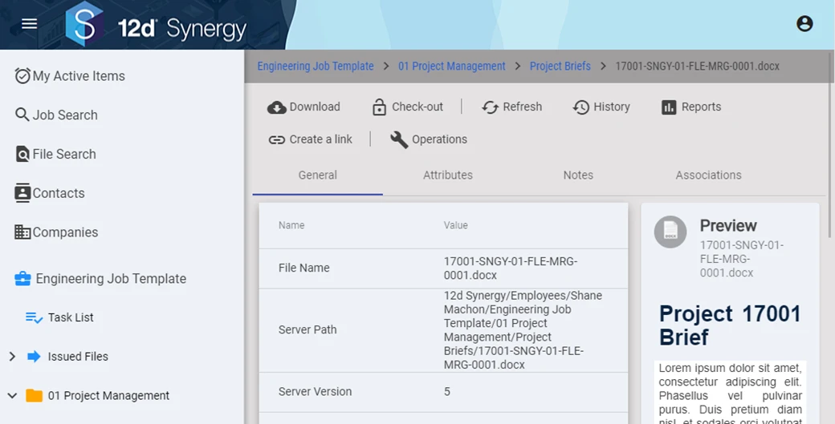
Task: Click the My Active Items clock icon
Action: [22, 76]
